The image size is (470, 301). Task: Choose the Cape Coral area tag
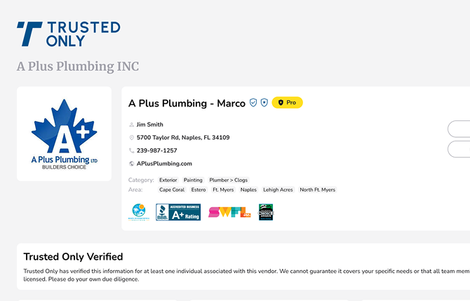[172, 190]
